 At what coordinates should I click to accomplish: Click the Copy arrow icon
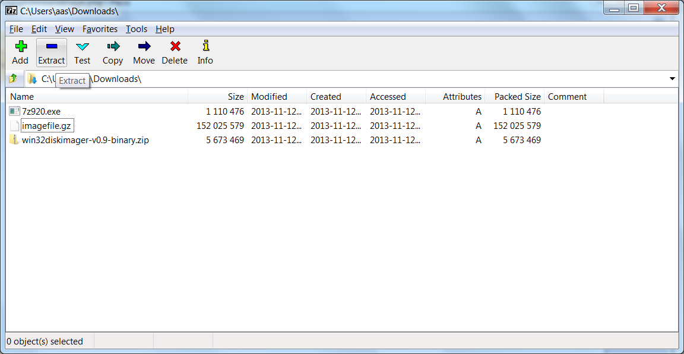coord(113,46)
